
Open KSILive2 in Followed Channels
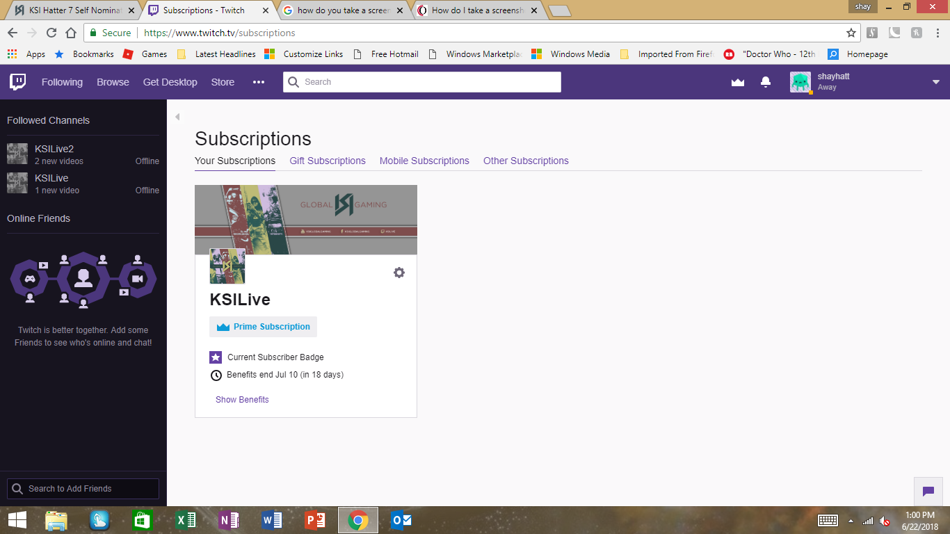point(83,154)
